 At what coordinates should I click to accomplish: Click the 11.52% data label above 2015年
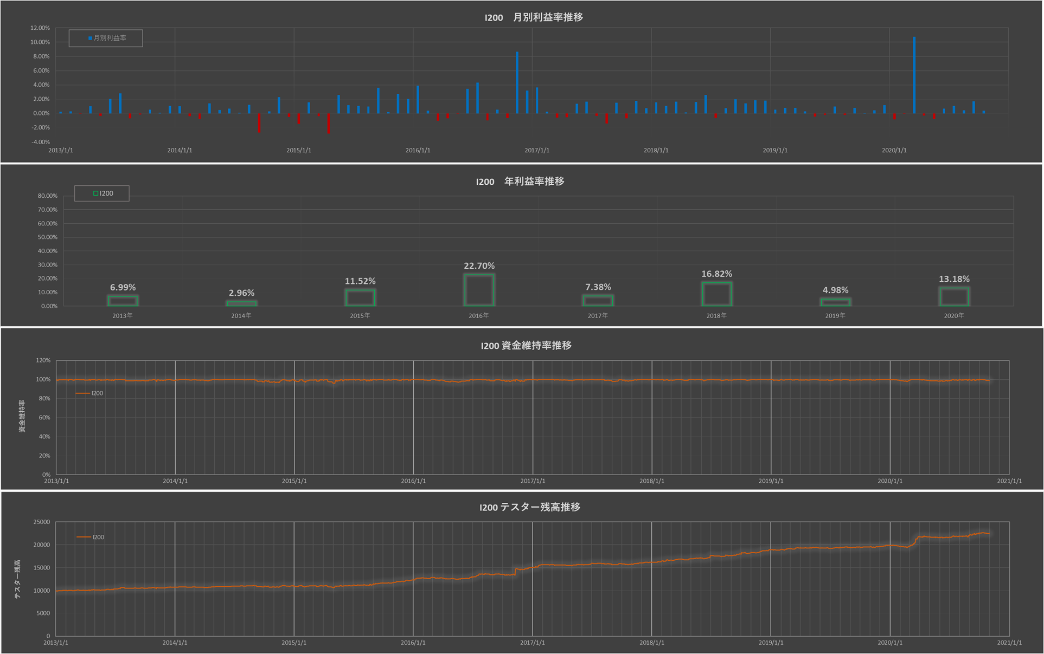click(x=360, y=281)
